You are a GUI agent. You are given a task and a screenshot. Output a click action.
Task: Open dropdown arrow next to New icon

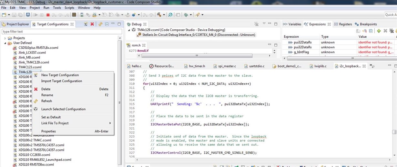[9, 15]
